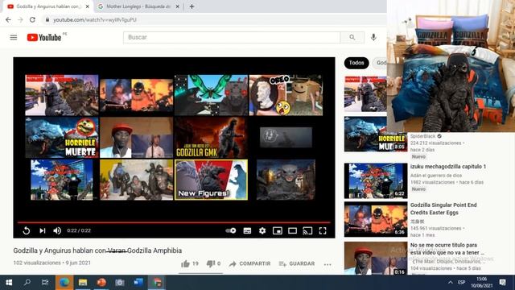
Task: Click the ESP language indicator
Action: (x=461, y=283)
